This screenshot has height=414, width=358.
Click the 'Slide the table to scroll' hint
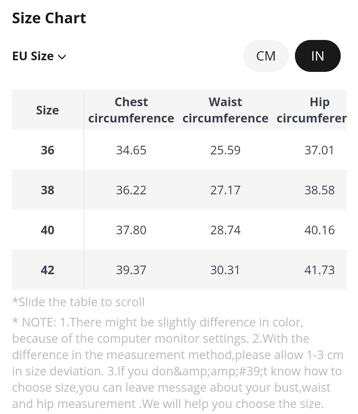click(78, 302)
